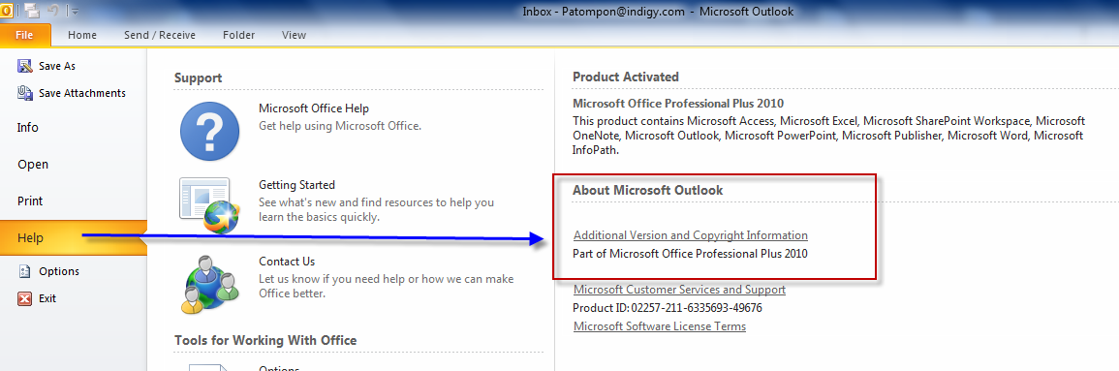Click the undo arrow in the title bar
This screenshot has height=371, width=1119.
(52, 11)
